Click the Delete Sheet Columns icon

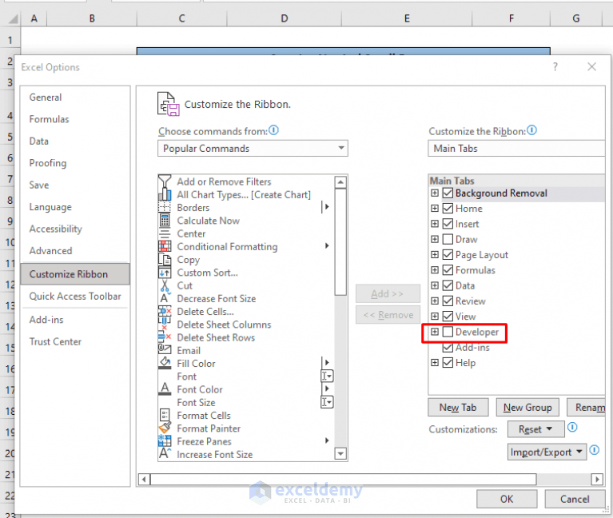click(165, 325)
